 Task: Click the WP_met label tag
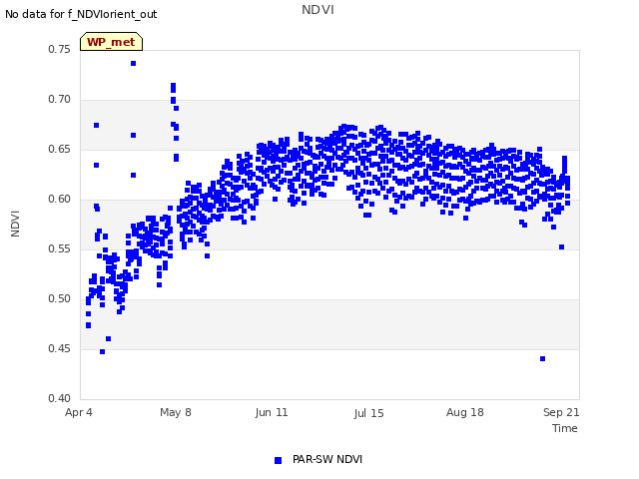point(111,42)
